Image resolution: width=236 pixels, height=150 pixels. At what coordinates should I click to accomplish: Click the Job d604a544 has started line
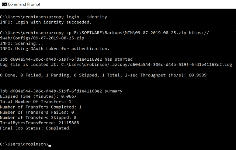tap(66, 59)
